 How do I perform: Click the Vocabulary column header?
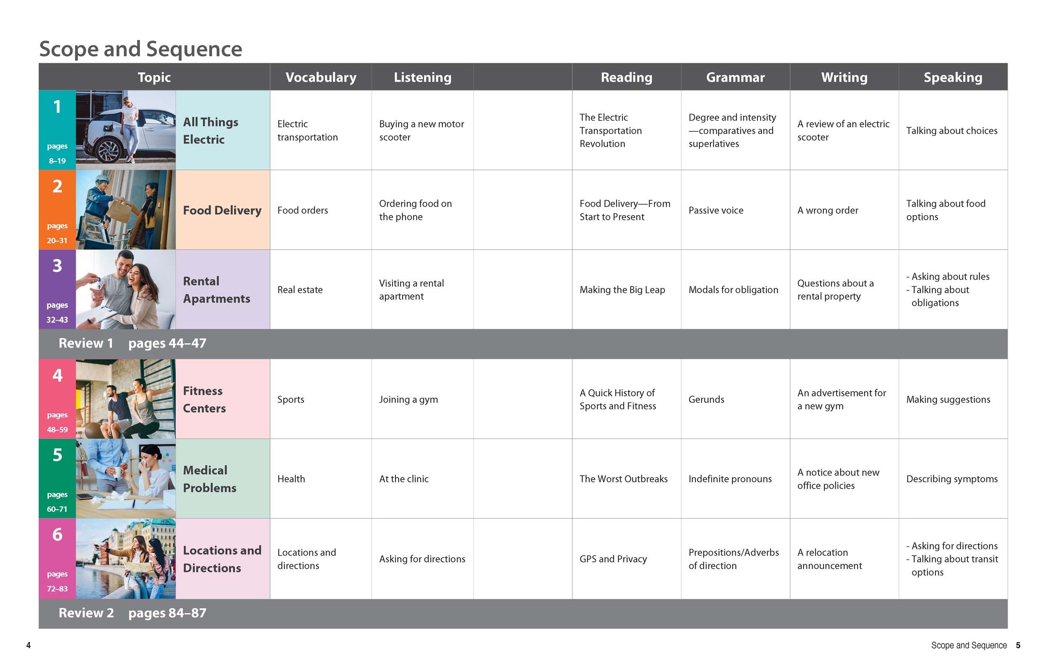(x=321, y=77)
